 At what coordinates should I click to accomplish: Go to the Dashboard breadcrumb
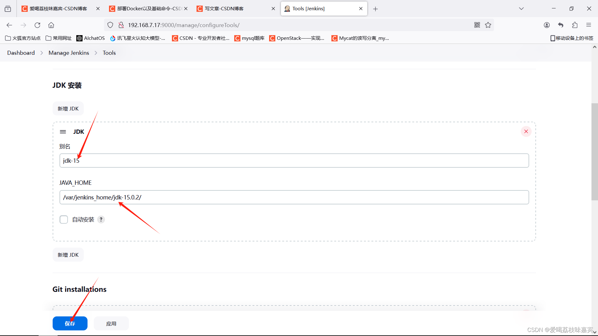(21, 53)
